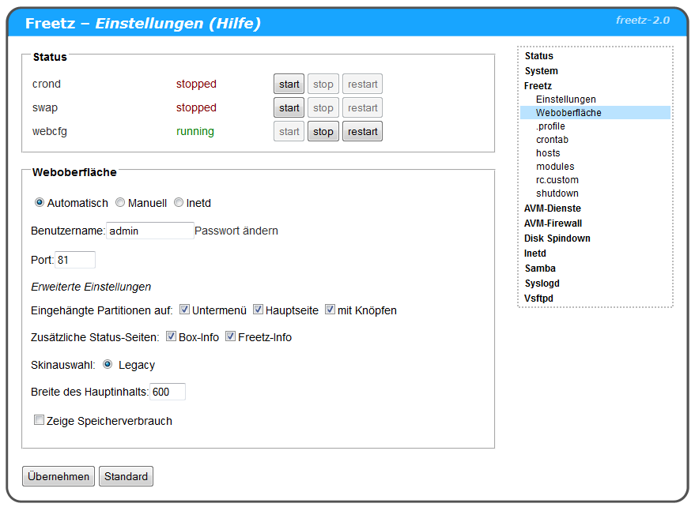Open crontab under Freetz menu

coord(552,140)
